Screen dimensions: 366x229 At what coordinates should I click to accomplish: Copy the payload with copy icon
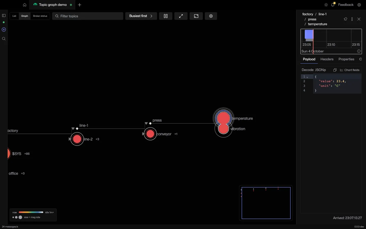(335, 70)
